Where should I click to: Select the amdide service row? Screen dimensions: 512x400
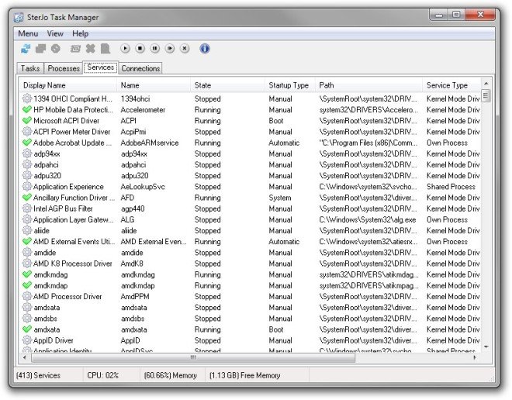[250, 253]
